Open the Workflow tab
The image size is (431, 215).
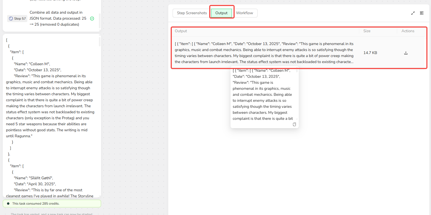point(244,13)
